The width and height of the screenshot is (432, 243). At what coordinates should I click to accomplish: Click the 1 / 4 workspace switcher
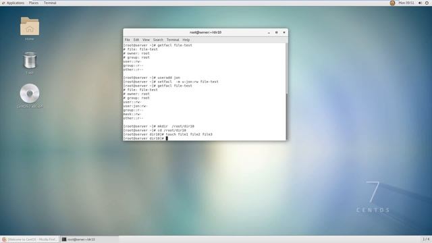coord(426,239)
